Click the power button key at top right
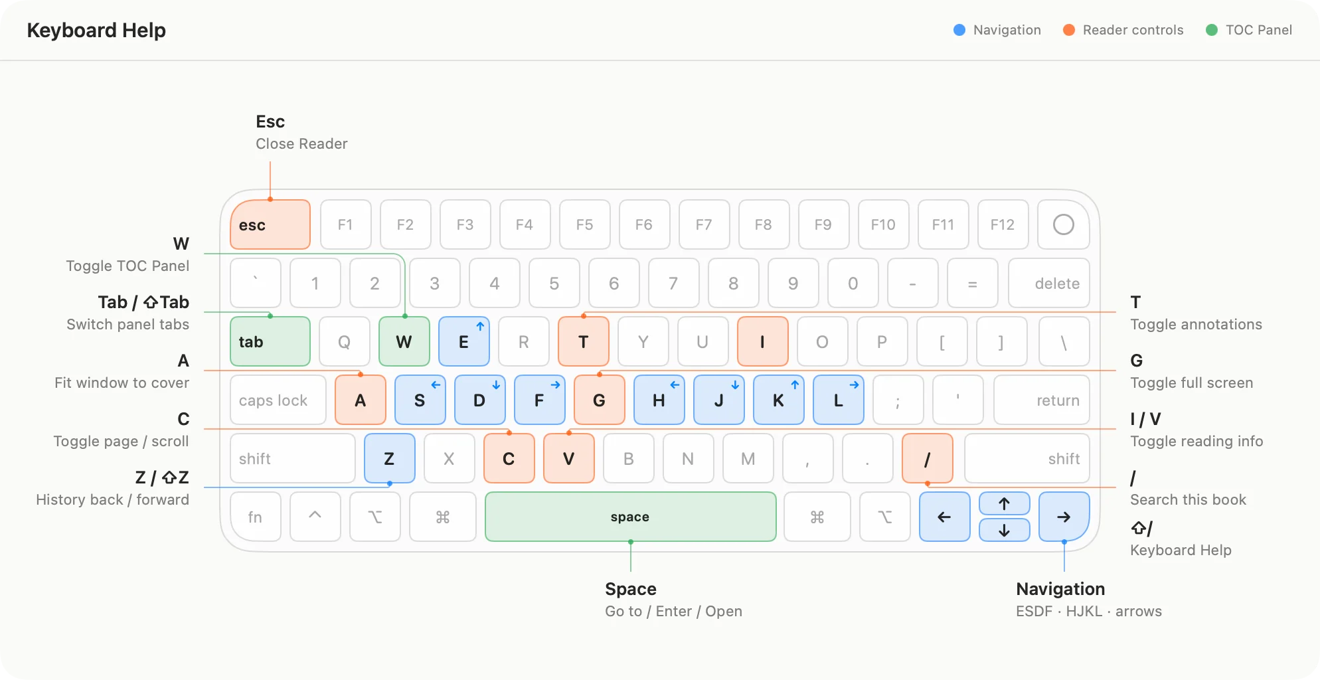 click(1064, 224)
